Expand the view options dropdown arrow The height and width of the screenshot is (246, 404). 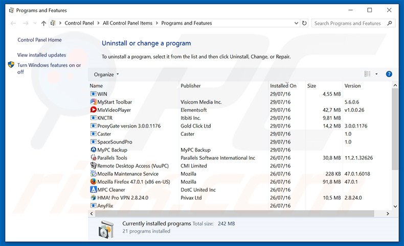[377, 74]
